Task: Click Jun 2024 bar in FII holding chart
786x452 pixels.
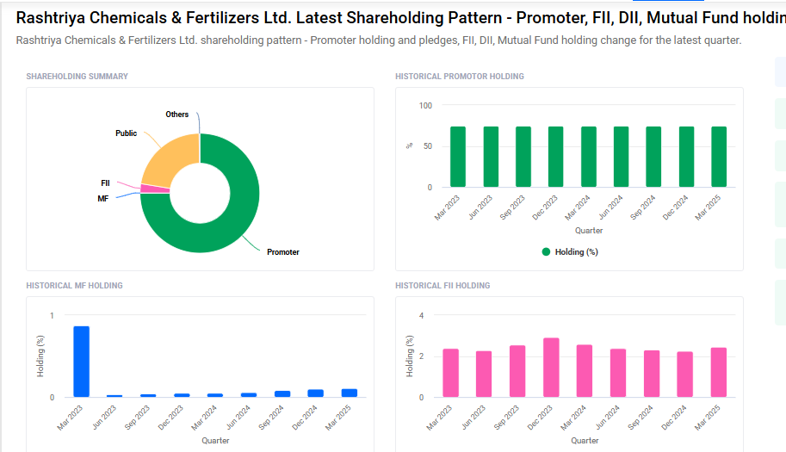Action: 618,374
